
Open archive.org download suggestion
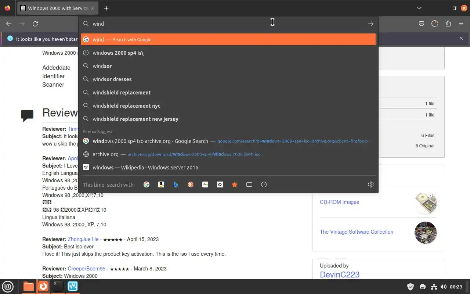coord(228,154)
